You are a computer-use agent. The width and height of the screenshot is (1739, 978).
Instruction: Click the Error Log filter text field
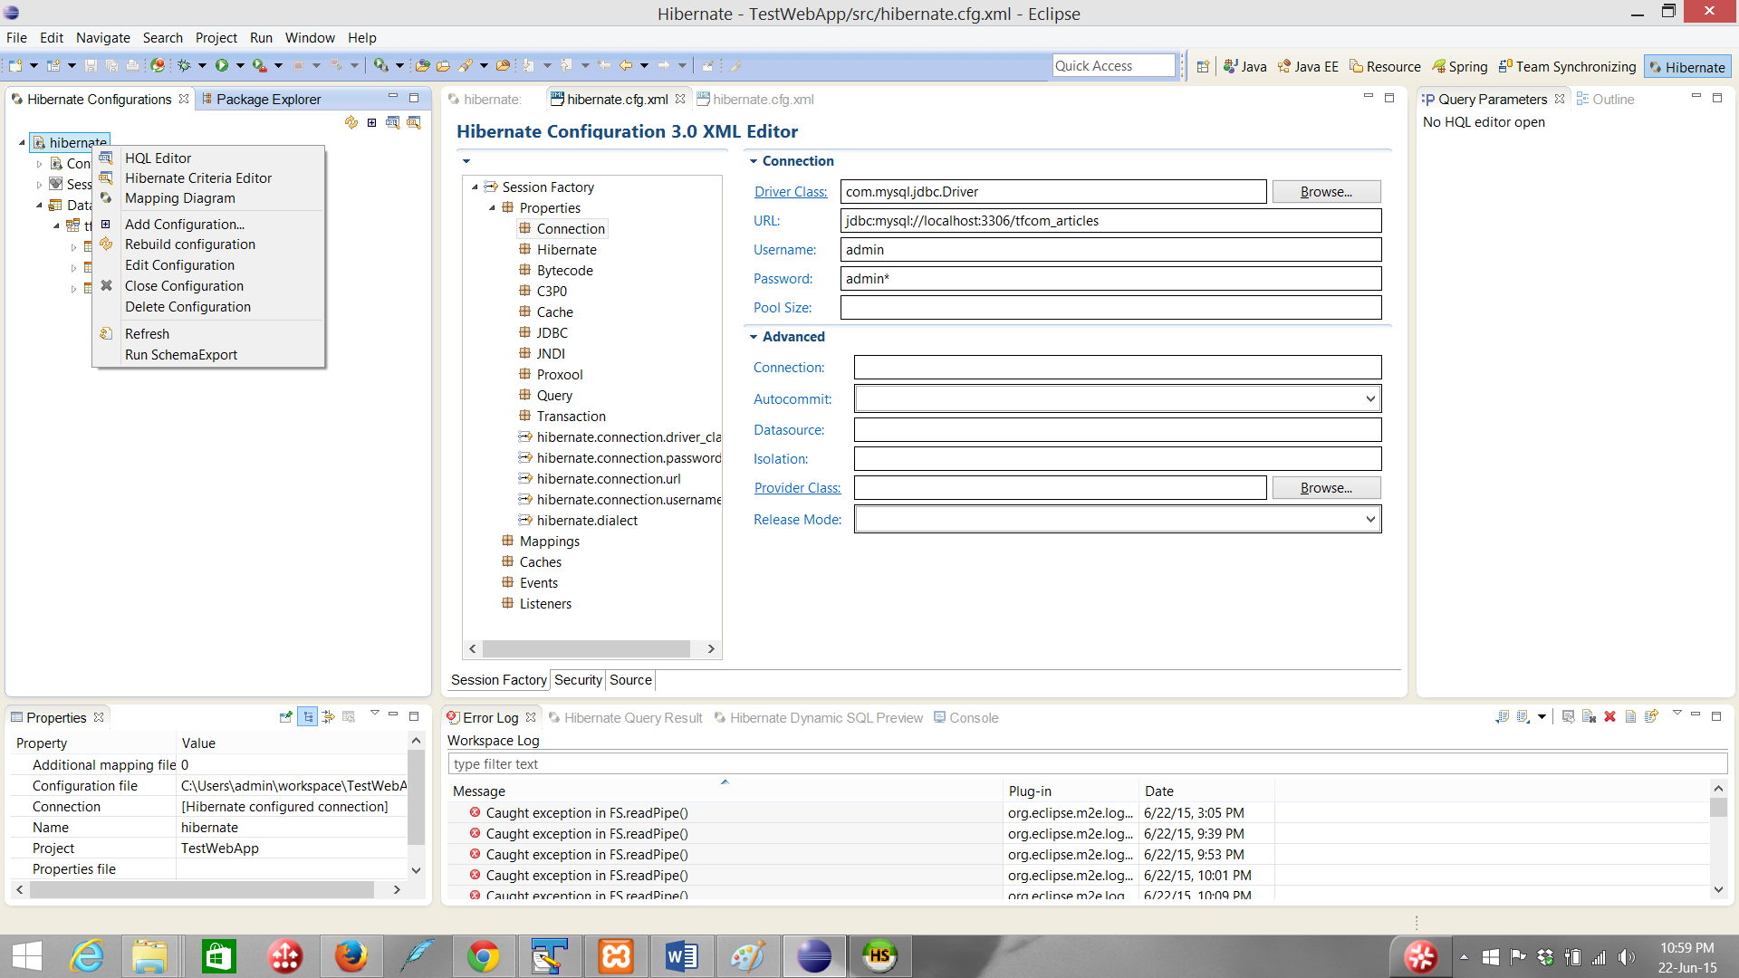click(1087, 764)
